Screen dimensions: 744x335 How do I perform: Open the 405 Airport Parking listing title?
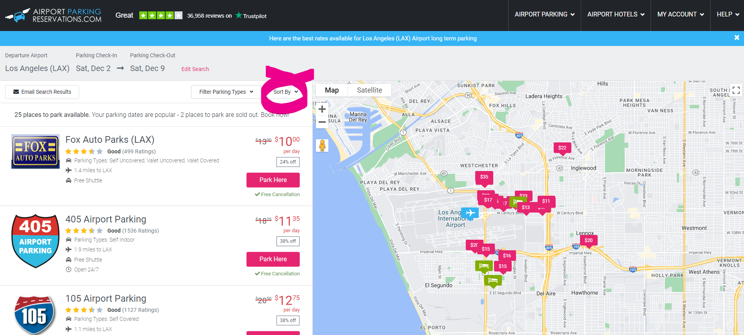pyautogui.click(x=106, y=219)
